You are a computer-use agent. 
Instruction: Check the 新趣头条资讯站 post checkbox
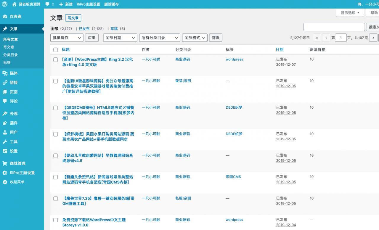56,177
